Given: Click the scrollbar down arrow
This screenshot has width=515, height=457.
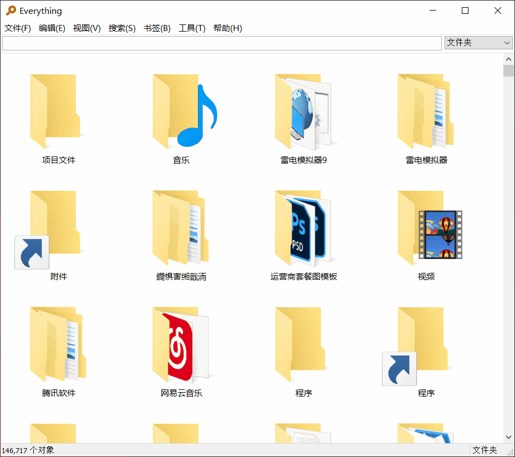Looking at the screenshot, I should coord(508,437).
